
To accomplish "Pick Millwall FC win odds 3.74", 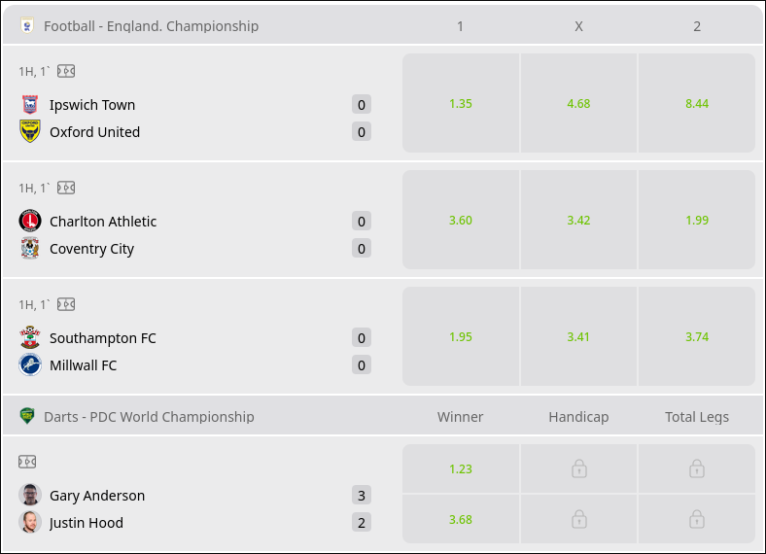I will [x=697, y=337].
